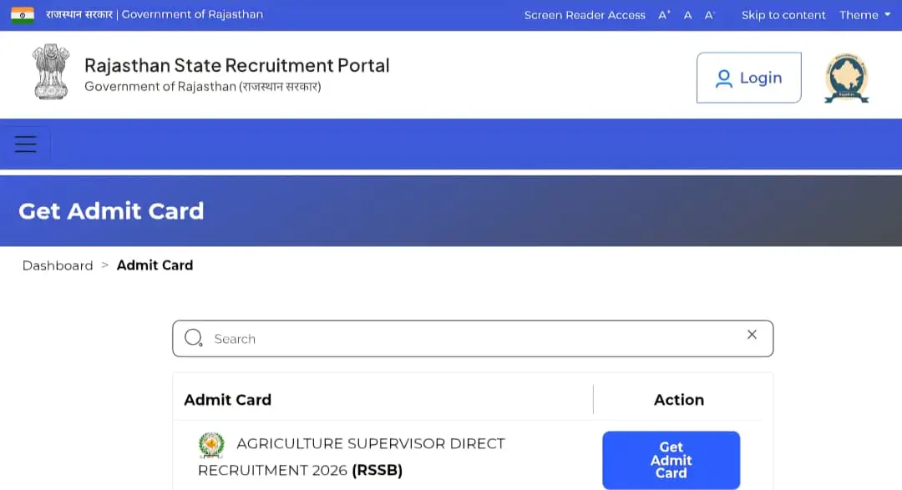Reset font size with plain A
The height and width of the screenshot is (490, 902).
tap(687, 16)
